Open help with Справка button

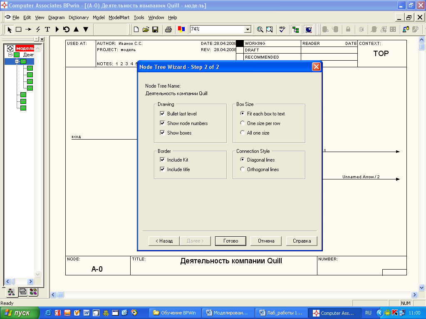coord(302,241)
